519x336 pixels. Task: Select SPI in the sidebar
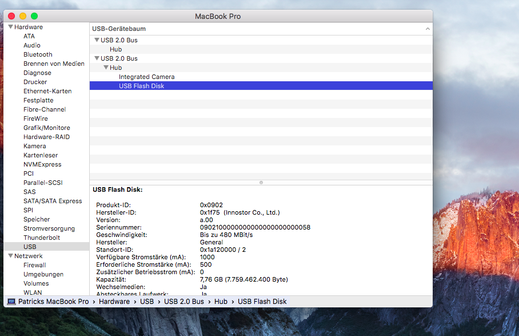pos(28,210)
